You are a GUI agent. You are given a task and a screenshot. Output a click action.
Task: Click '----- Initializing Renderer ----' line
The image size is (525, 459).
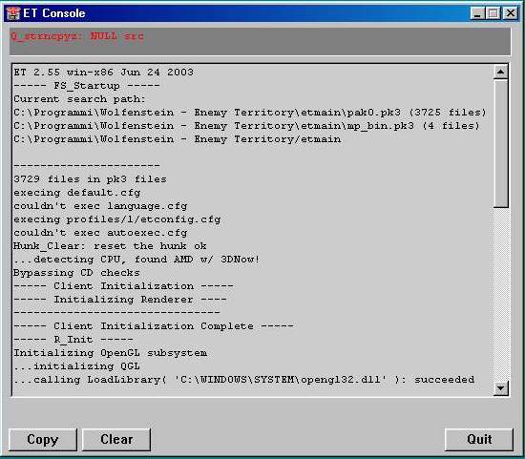point(120,300)
